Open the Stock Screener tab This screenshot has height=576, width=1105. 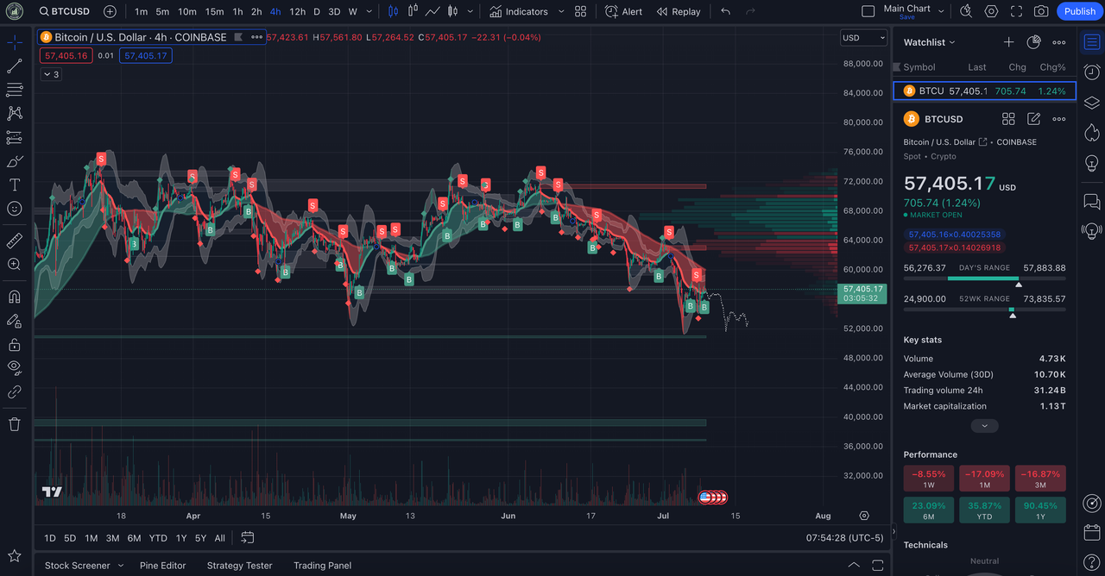[x=78, y=566]
